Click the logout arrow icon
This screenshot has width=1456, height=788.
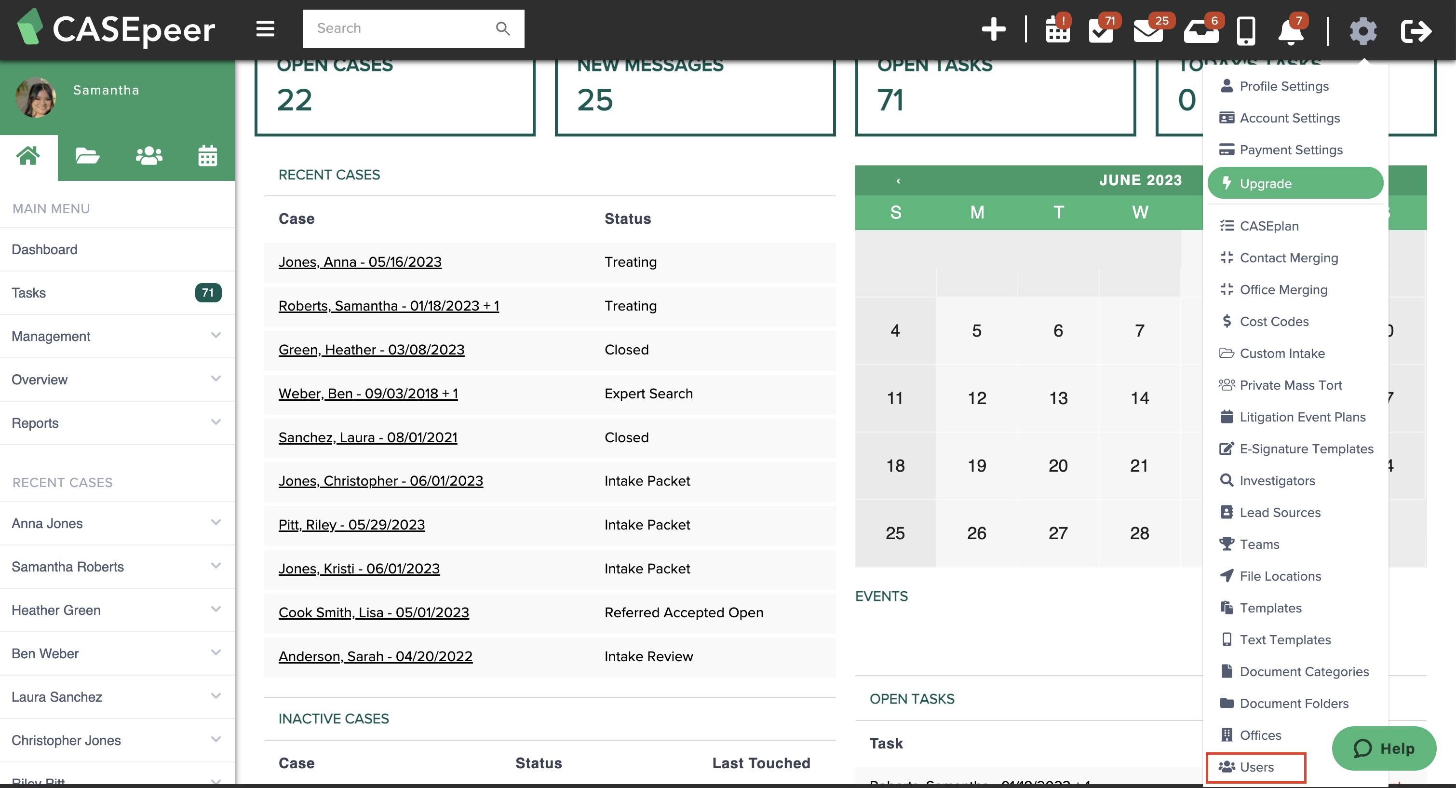(1416, 30)
